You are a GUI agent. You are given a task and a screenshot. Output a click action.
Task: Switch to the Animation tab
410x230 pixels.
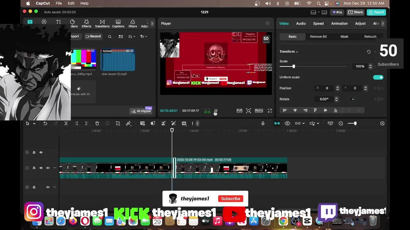click(x=339, y=24)
